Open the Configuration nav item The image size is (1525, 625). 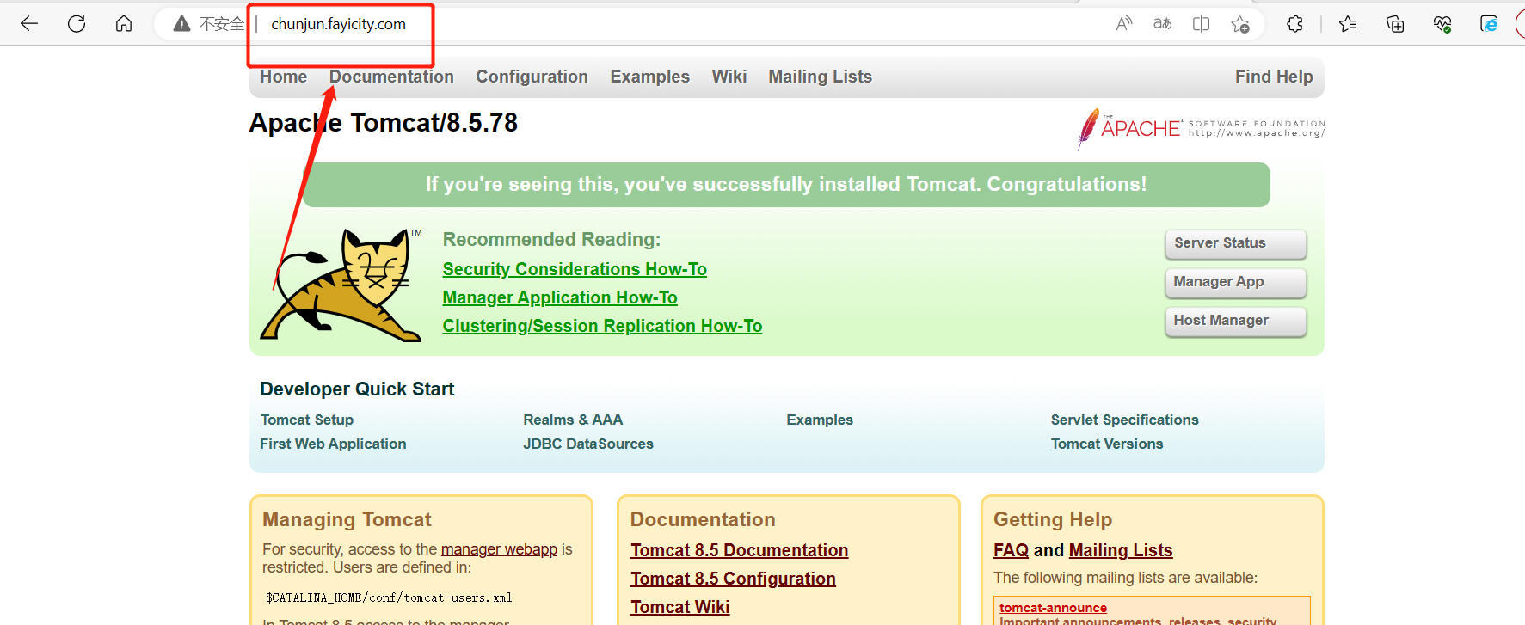coord(532,77)
